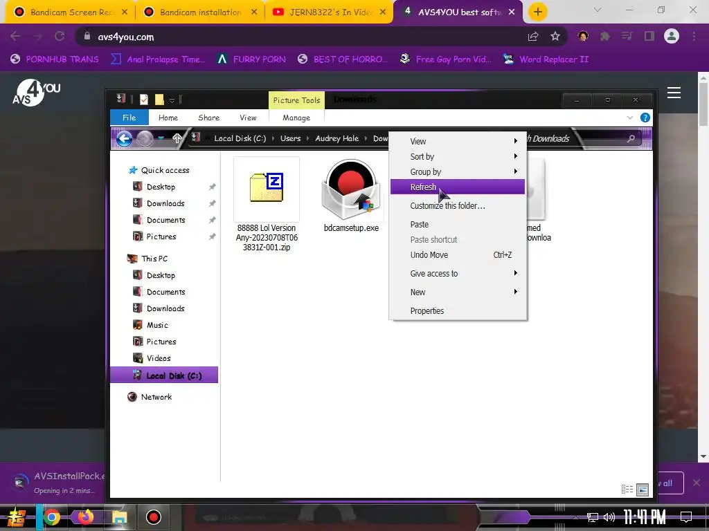Switch to large icons view in Explorer

643,490
